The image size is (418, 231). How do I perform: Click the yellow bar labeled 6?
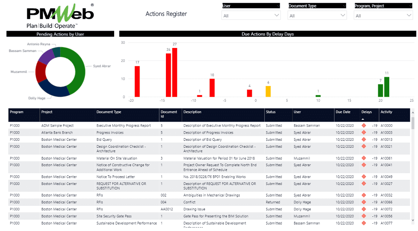(x=268, y=91)
